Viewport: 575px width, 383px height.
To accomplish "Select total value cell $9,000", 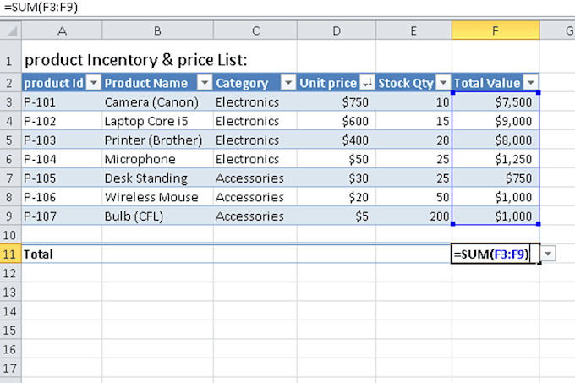I will 496,121.
